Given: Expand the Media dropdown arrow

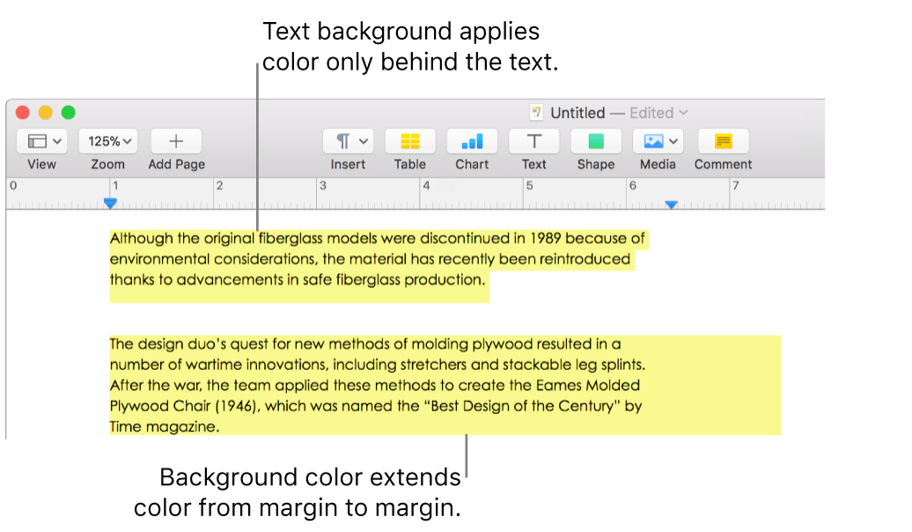Looking at the screenshot, I should pyautogui.click(x=673, y=141).
